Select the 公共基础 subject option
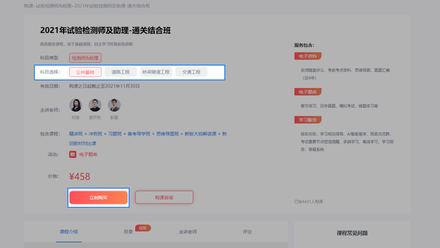Screen dimensions: 440x248 click(x=85, y=72)
